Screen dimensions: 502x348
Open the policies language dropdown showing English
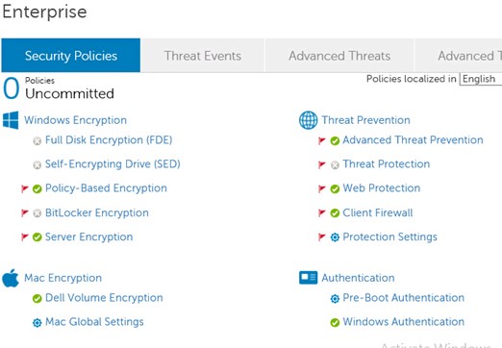click(481, 79)
